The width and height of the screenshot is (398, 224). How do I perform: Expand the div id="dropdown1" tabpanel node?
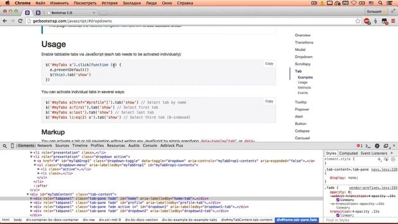[32, 207]
